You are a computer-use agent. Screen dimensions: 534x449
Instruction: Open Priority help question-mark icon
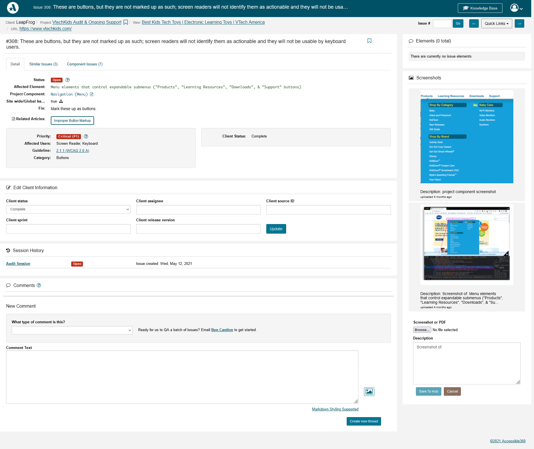click(x=86, y=136)
